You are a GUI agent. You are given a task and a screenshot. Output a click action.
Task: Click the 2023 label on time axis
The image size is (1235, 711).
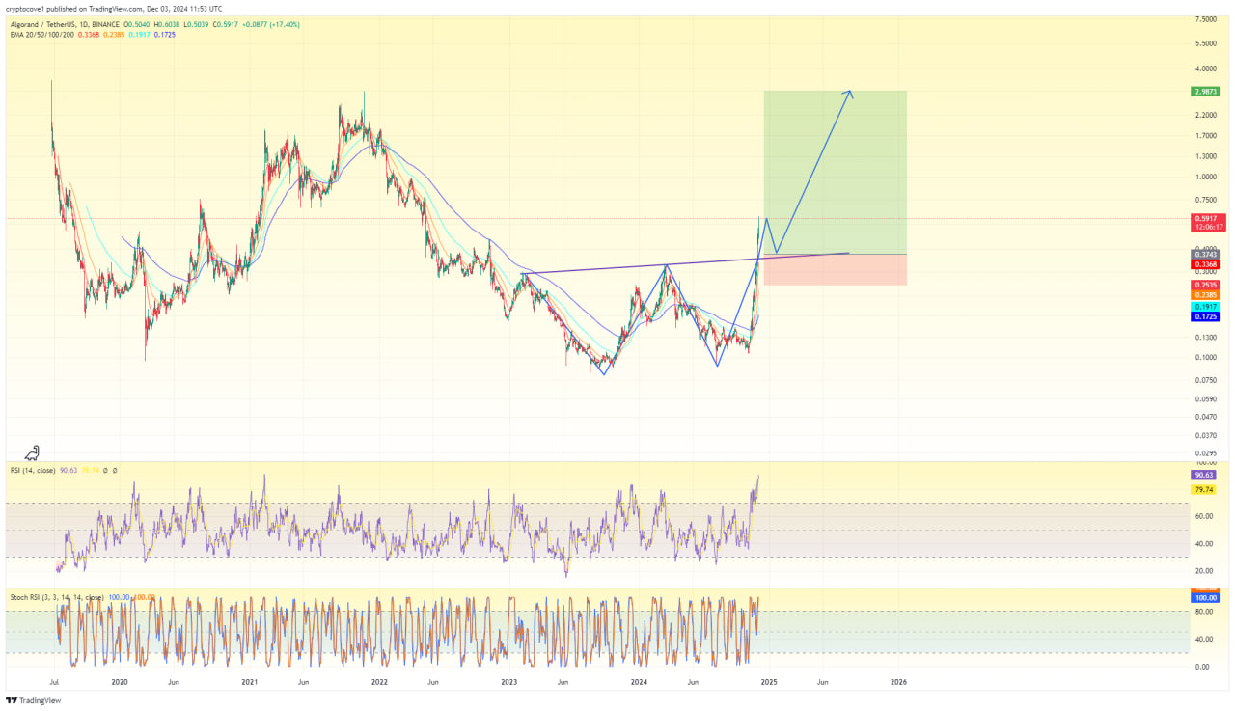coord(509,681)
